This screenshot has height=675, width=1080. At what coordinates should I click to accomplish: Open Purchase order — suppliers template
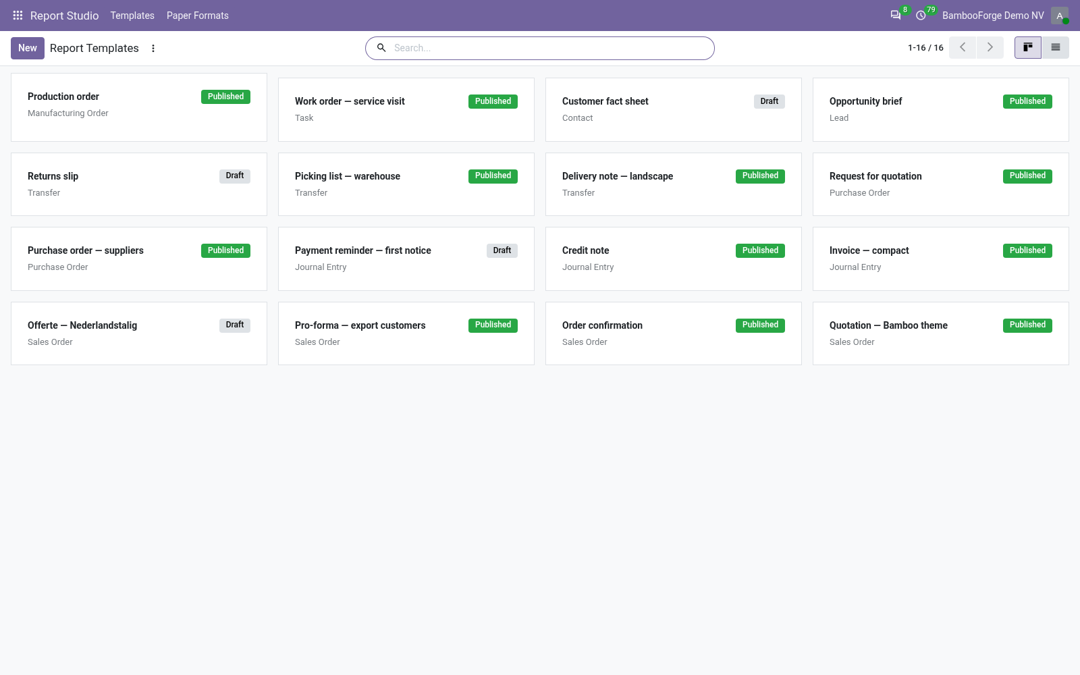(139, 259)
